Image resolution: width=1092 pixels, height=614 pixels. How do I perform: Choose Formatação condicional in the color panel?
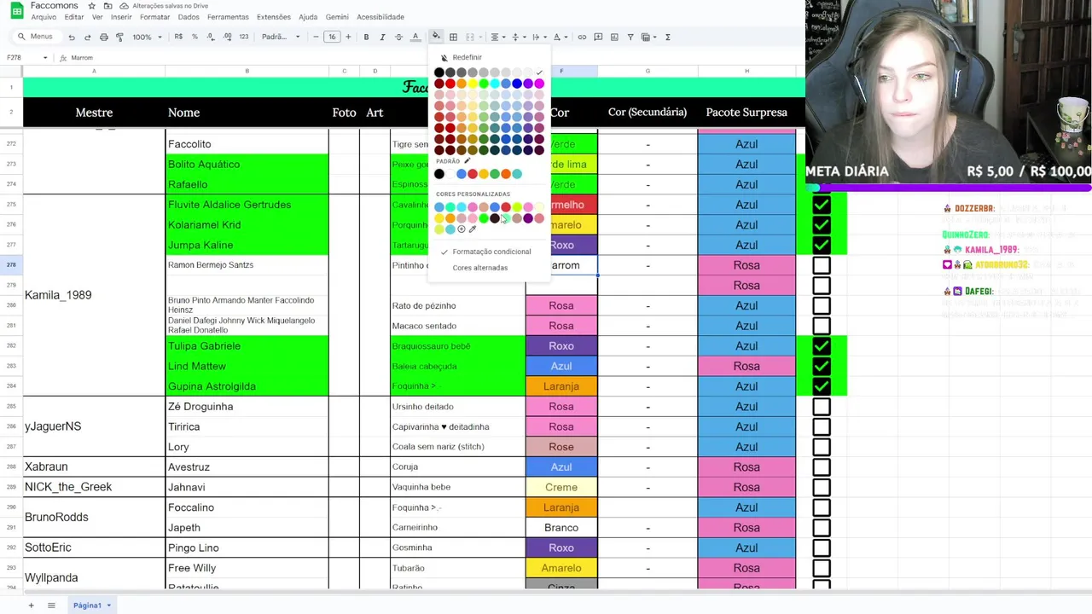(x=491, y=252)
